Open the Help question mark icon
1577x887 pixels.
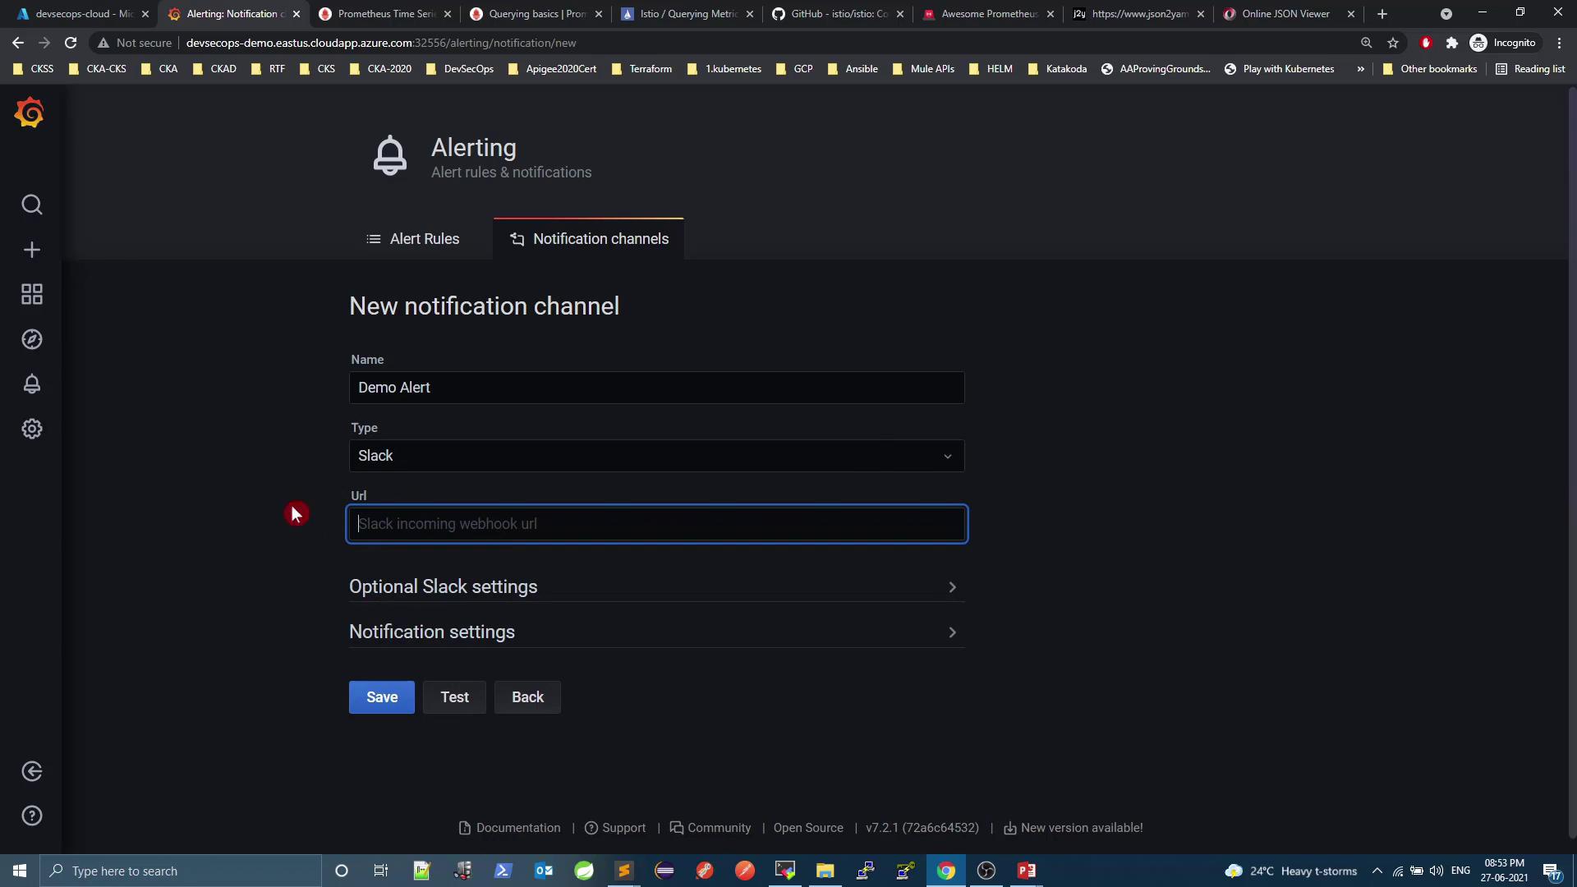pyautogui.click(x=31, y=816)
